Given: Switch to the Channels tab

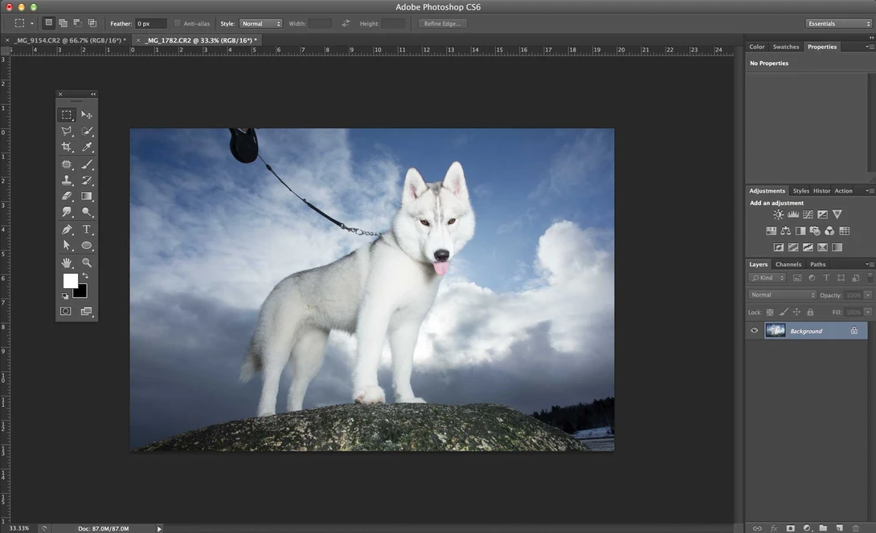Looking at the screenshot, I should [788, 265].
